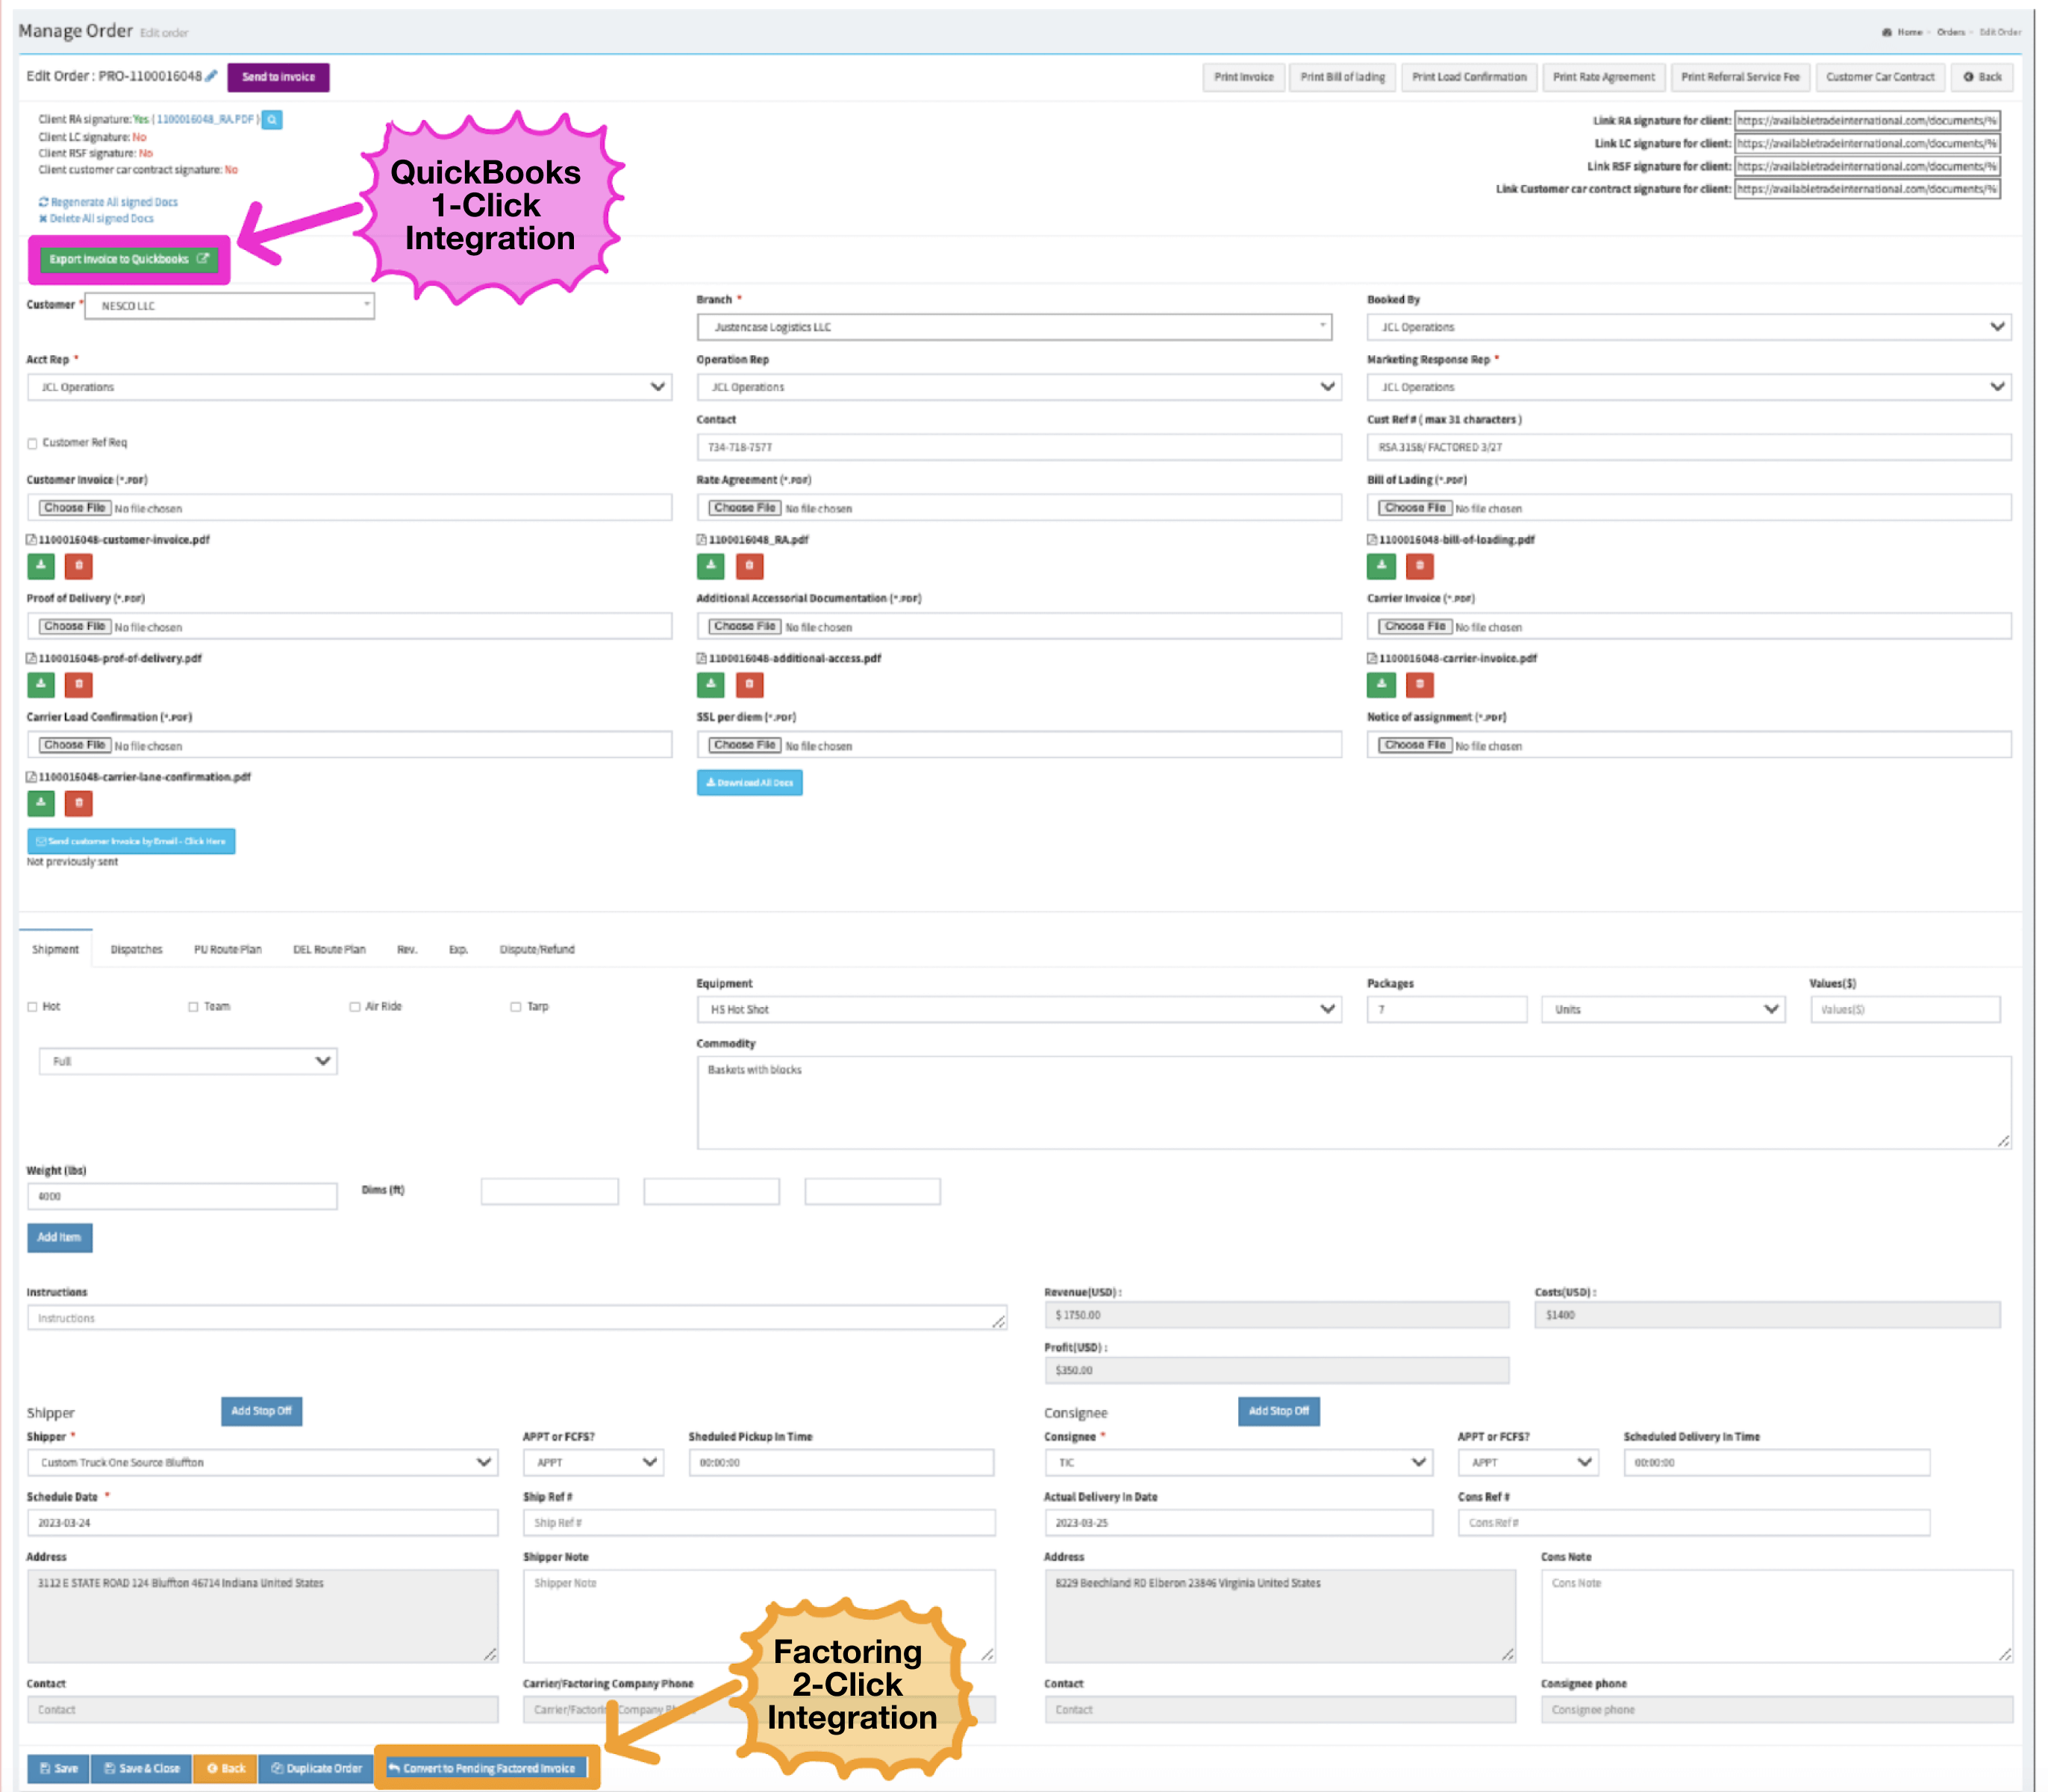
Task: Delete the 1100016048_RA.pdf file
Action: [x=749, y=566]
